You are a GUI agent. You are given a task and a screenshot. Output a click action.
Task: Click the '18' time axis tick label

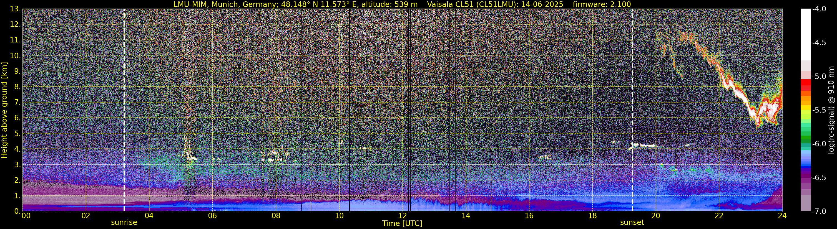pyautogui.click(x=592, y=216)
